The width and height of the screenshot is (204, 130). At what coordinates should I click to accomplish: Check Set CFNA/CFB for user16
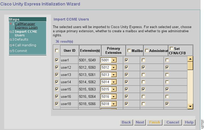[167, 96]
